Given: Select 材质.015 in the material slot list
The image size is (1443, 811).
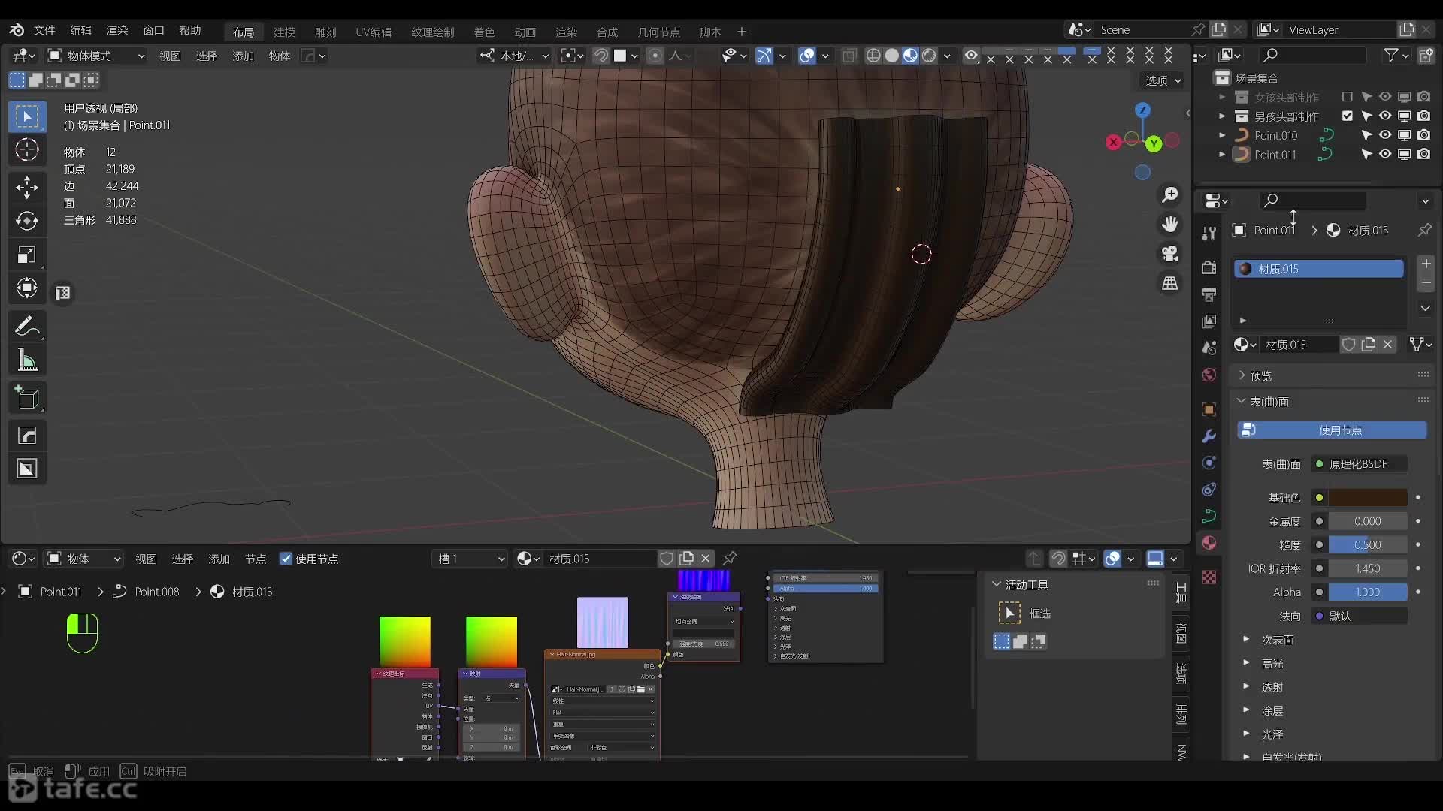Looking at the screenshot, I should pyautogui.click(x=1319, y=269).
